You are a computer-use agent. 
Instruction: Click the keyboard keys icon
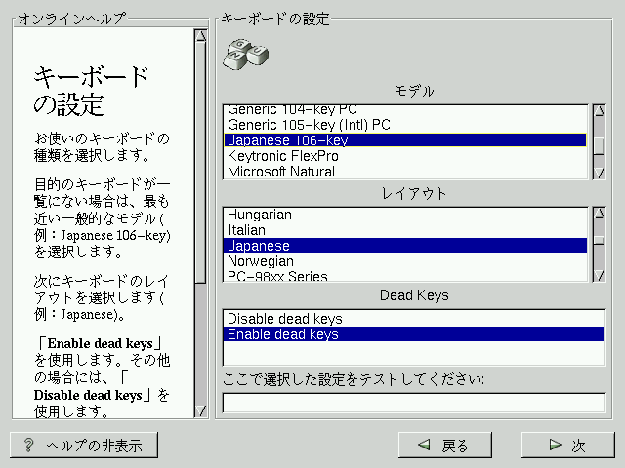coord(244,55)
